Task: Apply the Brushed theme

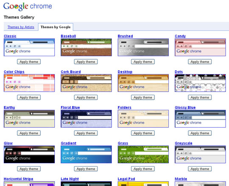Action: click(143, 62)
